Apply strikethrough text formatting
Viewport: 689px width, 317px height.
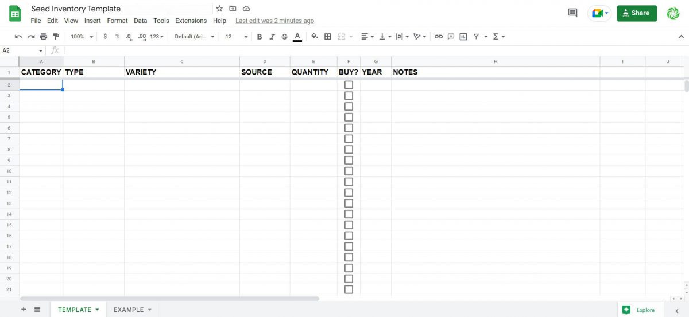(284, 37)
